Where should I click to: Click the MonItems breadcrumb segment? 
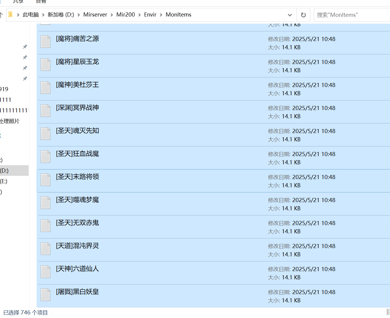point(178,15)
